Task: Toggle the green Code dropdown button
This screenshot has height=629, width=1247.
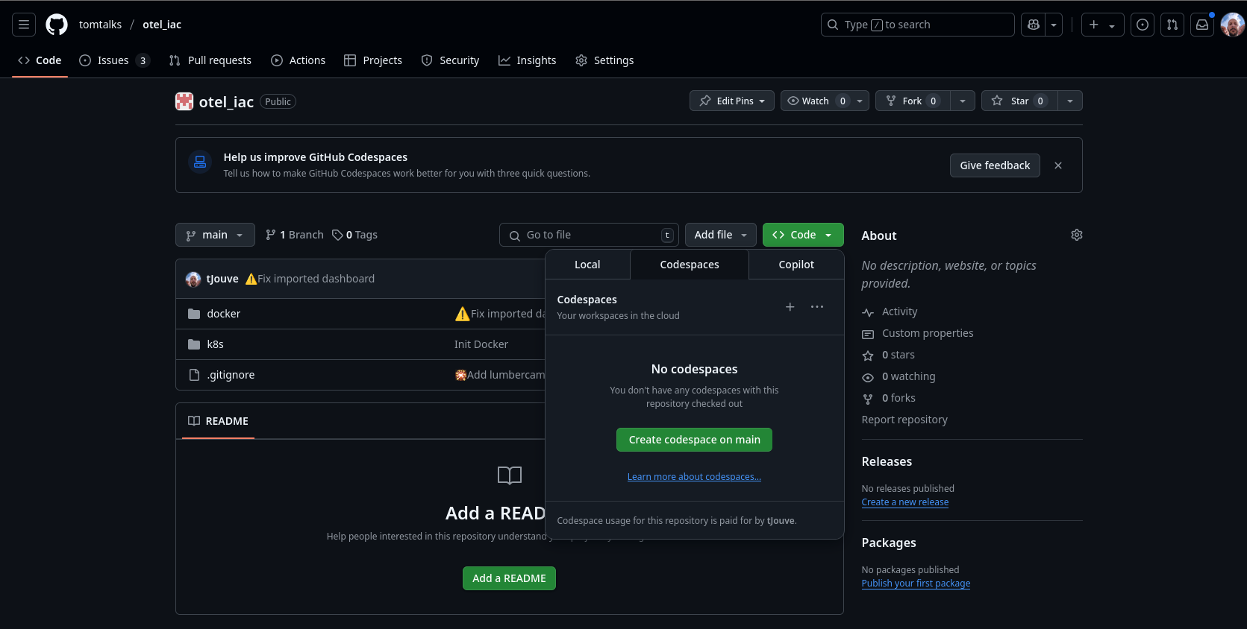Action: (803, 235)
